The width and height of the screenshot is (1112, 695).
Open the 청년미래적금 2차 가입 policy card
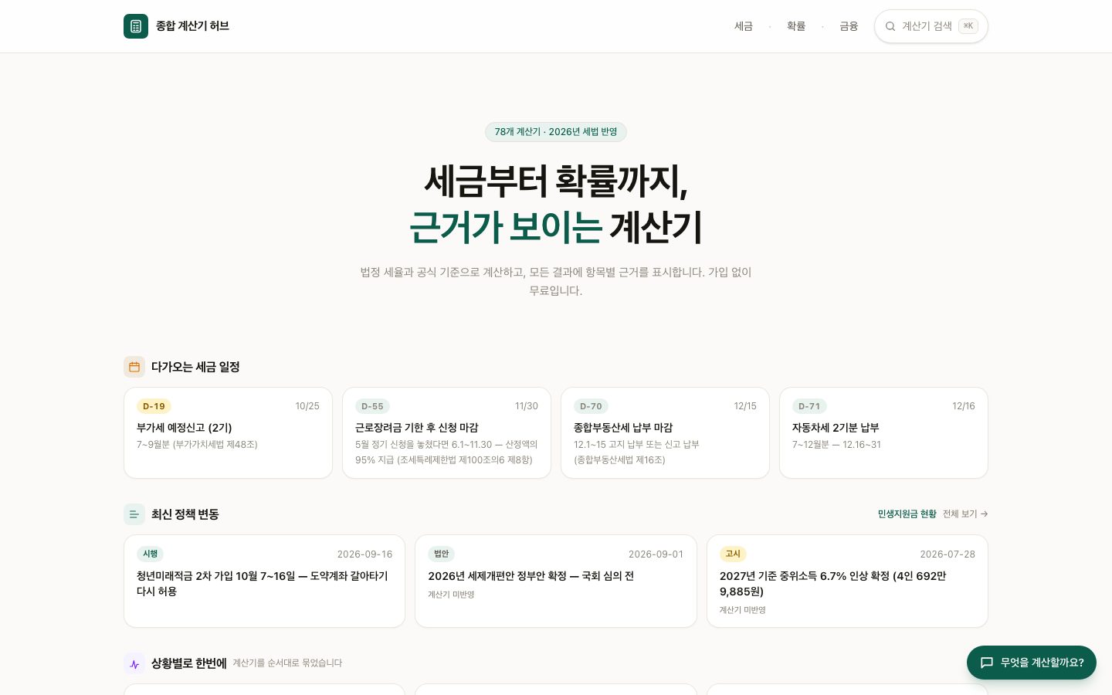(x=264, y=581)
